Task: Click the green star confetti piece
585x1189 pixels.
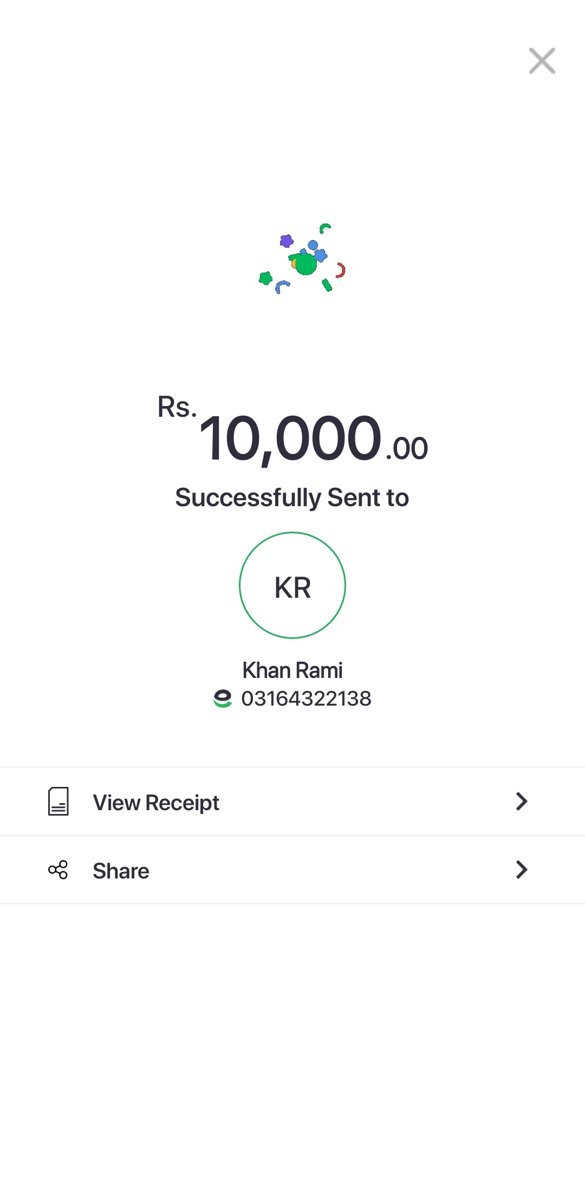Action: 265,279
